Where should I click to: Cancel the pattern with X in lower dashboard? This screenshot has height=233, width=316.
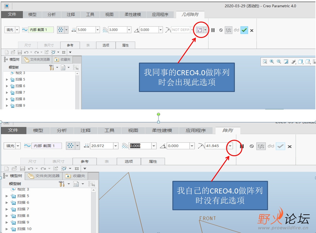(289, 147)
